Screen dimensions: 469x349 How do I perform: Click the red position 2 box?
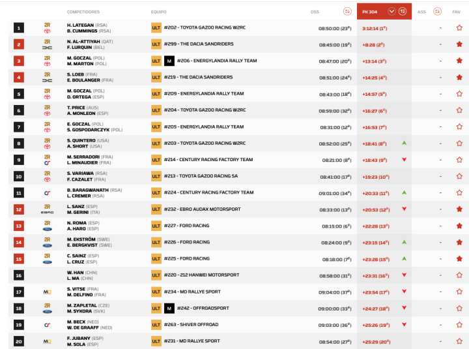tap(18, 44)
